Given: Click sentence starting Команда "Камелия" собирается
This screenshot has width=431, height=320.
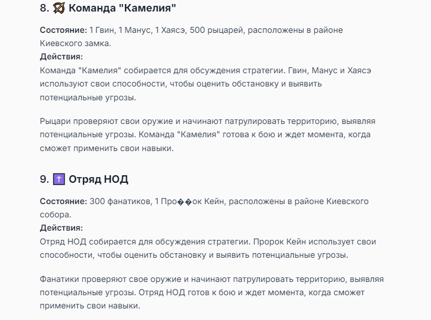Looking at the screenshot, I should click(x=162, y=70).
